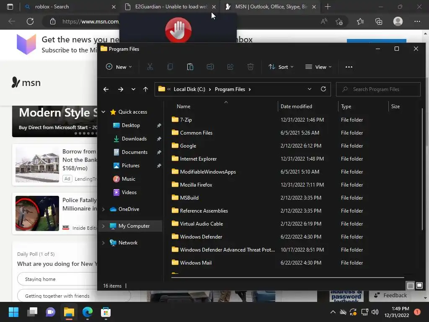
Task: Open the See more ellipsis menu in File Explorer
Action: [x=349, y=67]
